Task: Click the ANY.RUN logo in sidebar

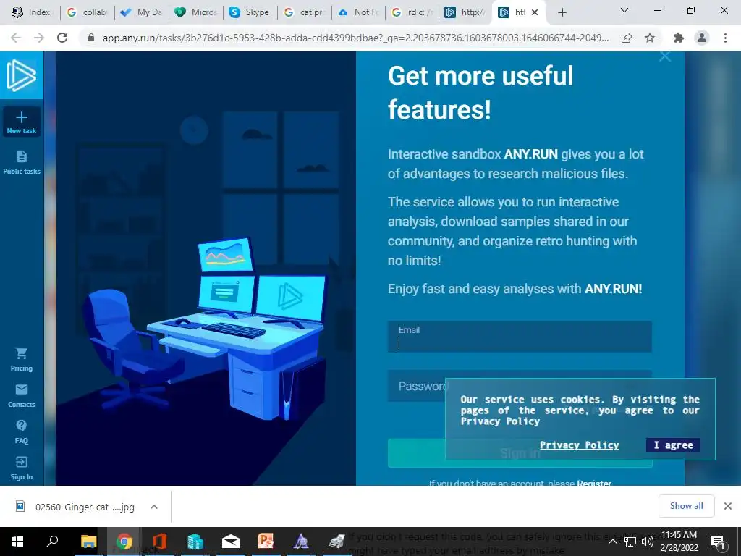Action: pos(21,75)
